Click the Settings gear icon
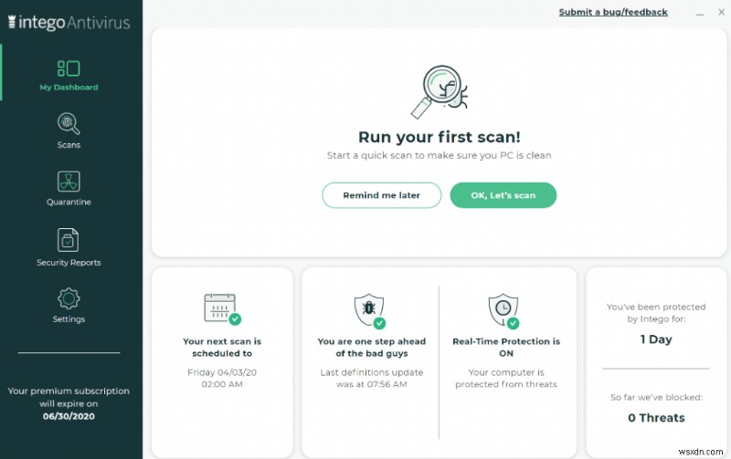 point(69,299)
